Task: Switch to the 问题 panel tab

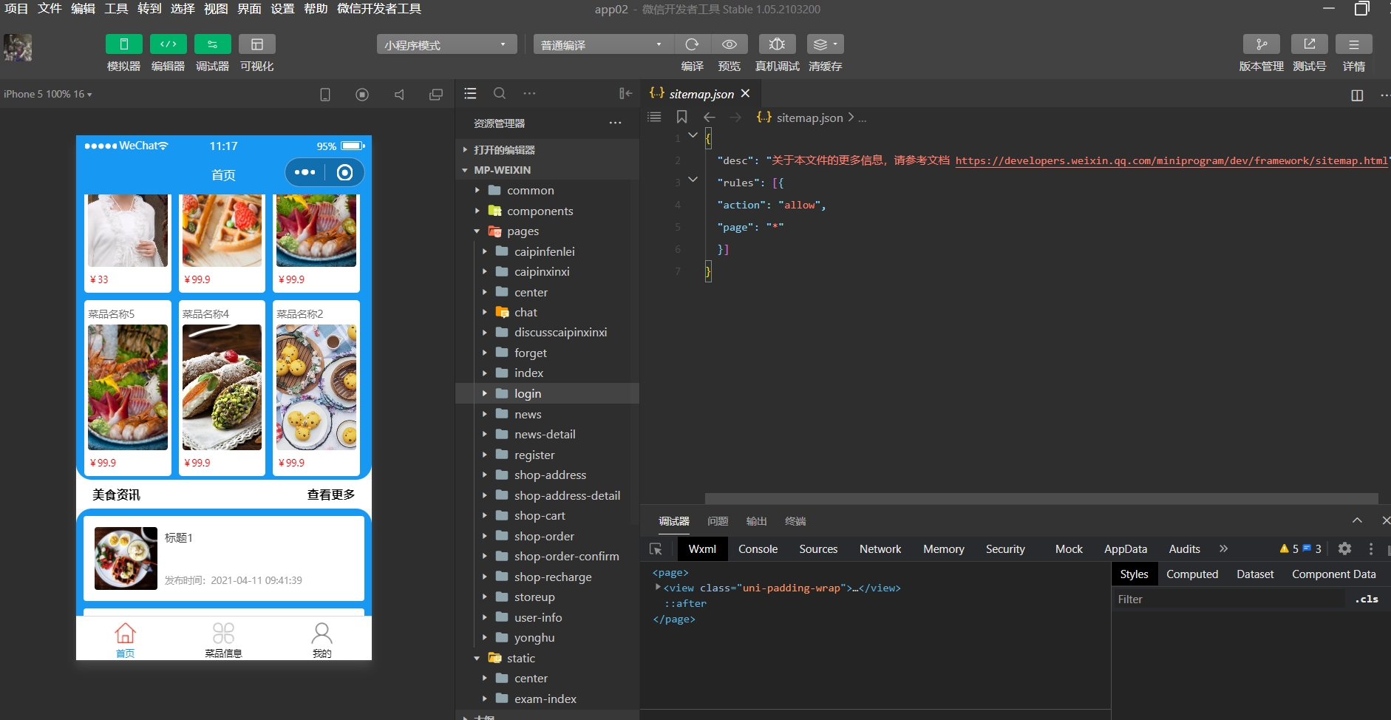Action: pyautogui.click(x=718, y=521)
